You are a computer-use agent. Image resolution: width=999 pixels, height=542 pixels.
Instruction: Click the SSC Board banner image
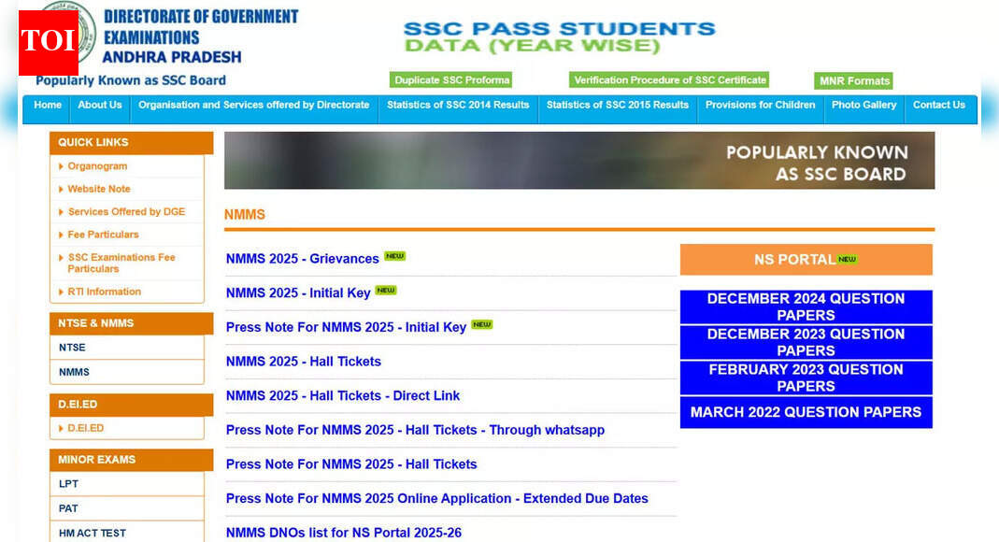(578, 160)
